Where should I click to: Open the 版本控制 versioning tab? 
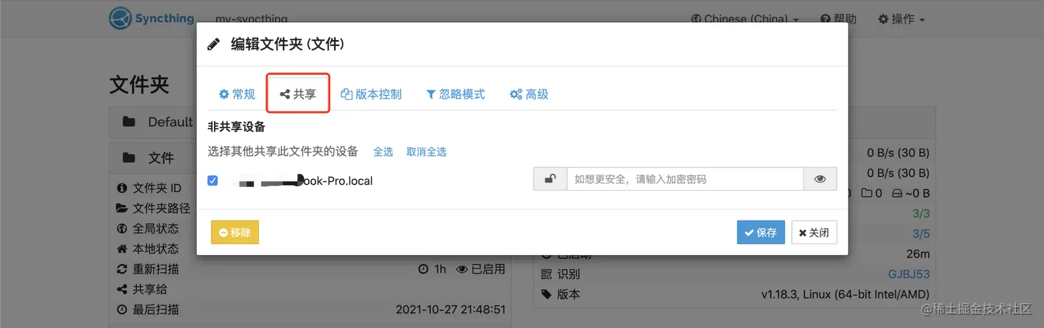[x=371, y=94]
